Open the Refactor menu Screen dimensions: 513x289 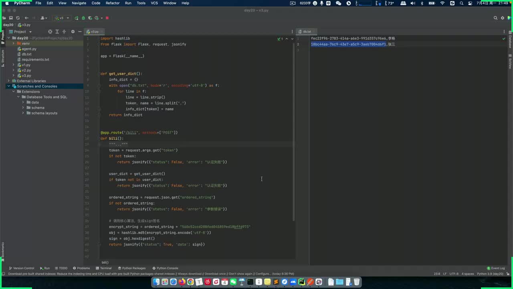[113, 3]
